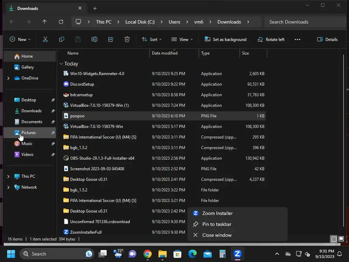Unpin Desktop from Quick access pin icon
Screen dimensions: 349x262
53,100
